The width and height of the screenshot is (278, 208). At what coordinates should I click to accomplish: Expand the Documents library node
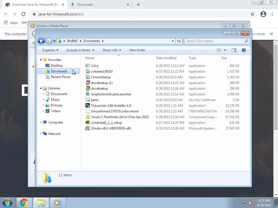click(x=44, y=94)
